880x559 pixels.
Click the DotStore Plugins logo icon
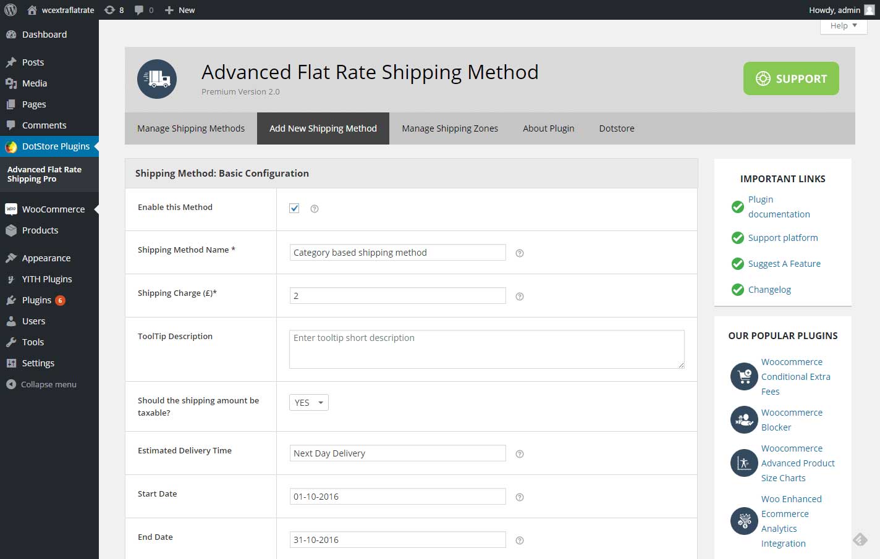pos(11,146)
